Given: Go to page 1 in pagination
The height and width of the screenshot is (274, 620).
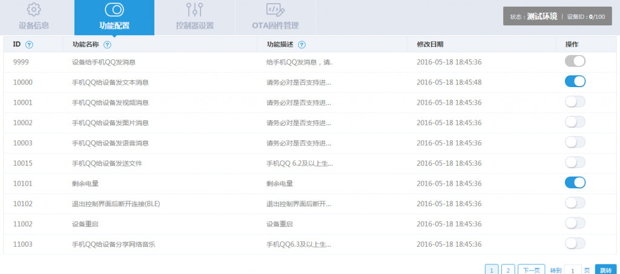Looking at the screenshot, I should 492,270.
